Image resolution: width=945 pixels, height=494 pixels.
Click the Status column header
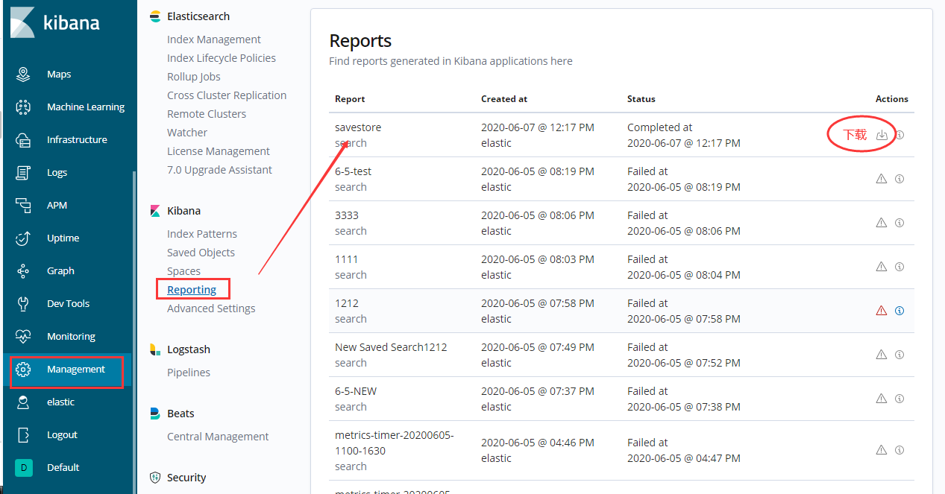[x=641, y=99]
